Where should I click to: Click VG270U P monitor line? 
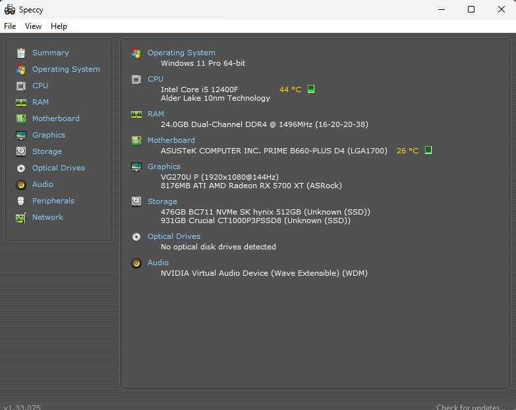[219, 177]
